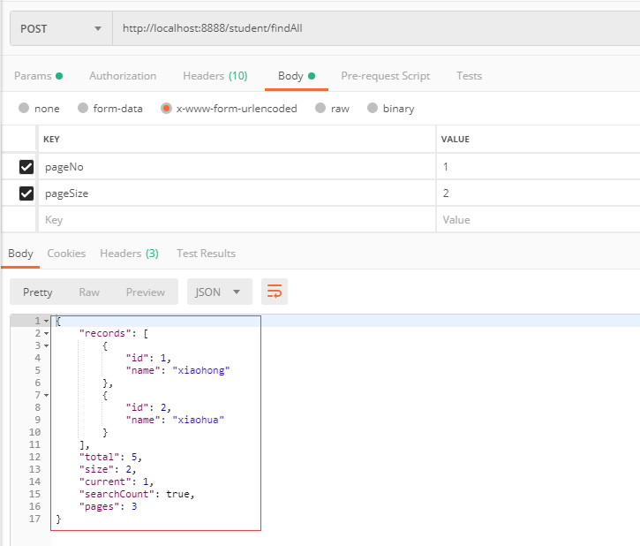Open the JSON format dropdown

(220, 292)
